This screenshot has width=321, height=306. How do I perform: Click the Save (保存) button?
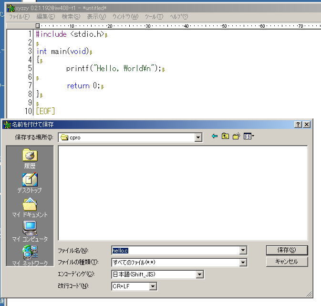(287, 250)
